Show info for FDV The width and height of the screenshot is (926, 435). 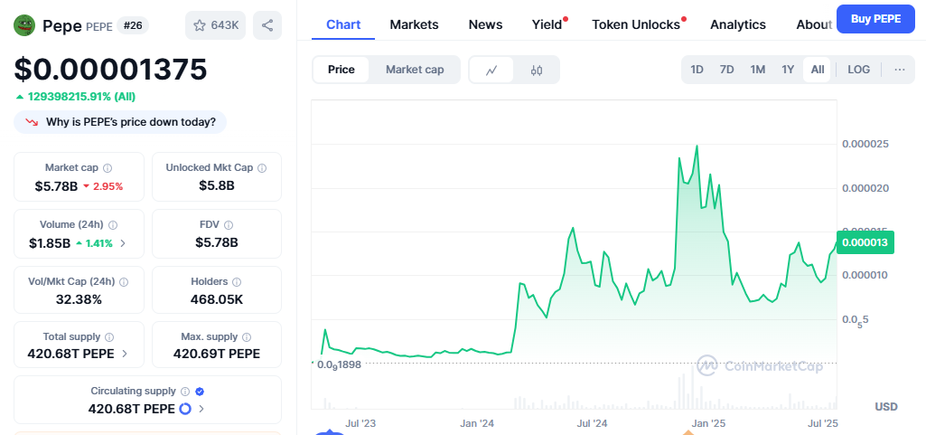229,224
